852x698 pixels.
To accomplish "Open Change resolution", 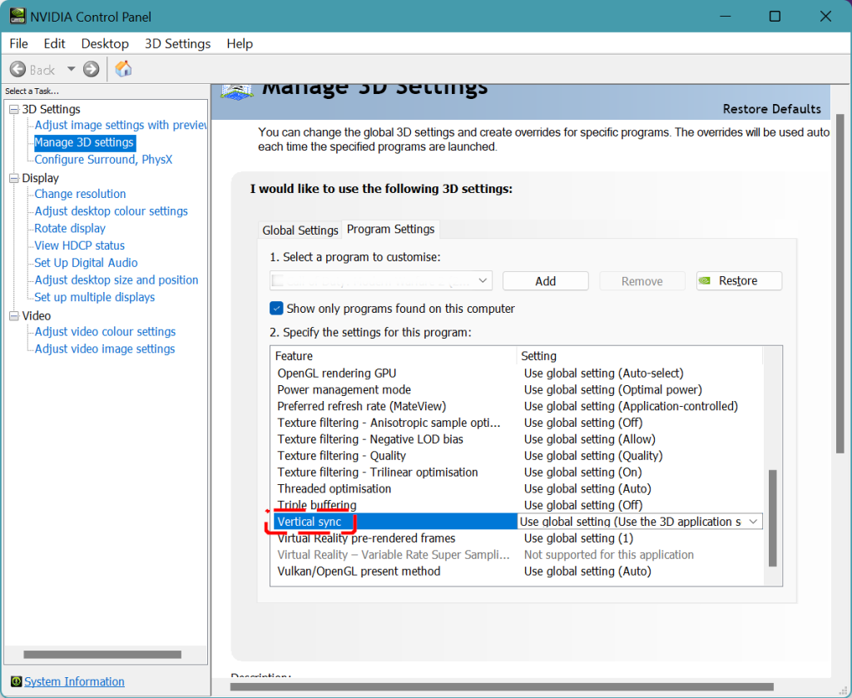I will click(x=80, y=194).
